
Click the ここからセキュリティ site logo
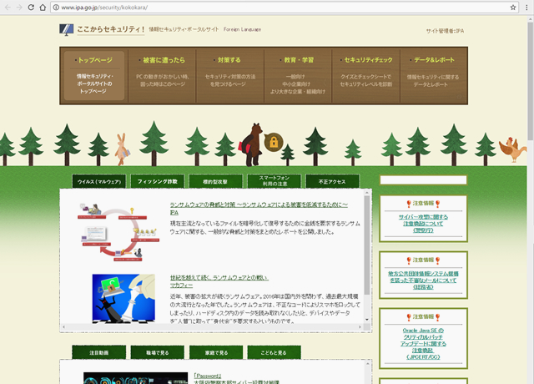[x=103, y=30]
